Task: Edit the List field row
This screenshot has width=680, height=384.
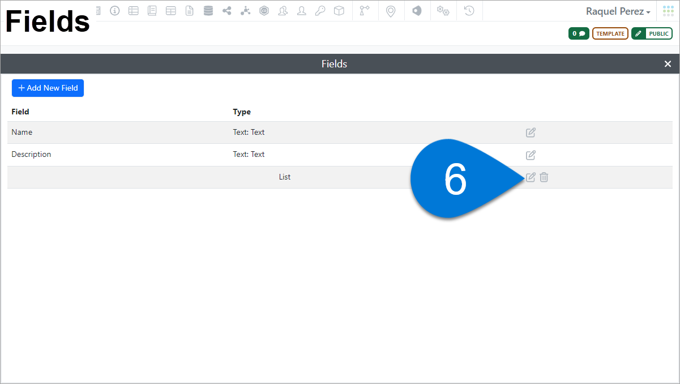Action: coord(531,177)
